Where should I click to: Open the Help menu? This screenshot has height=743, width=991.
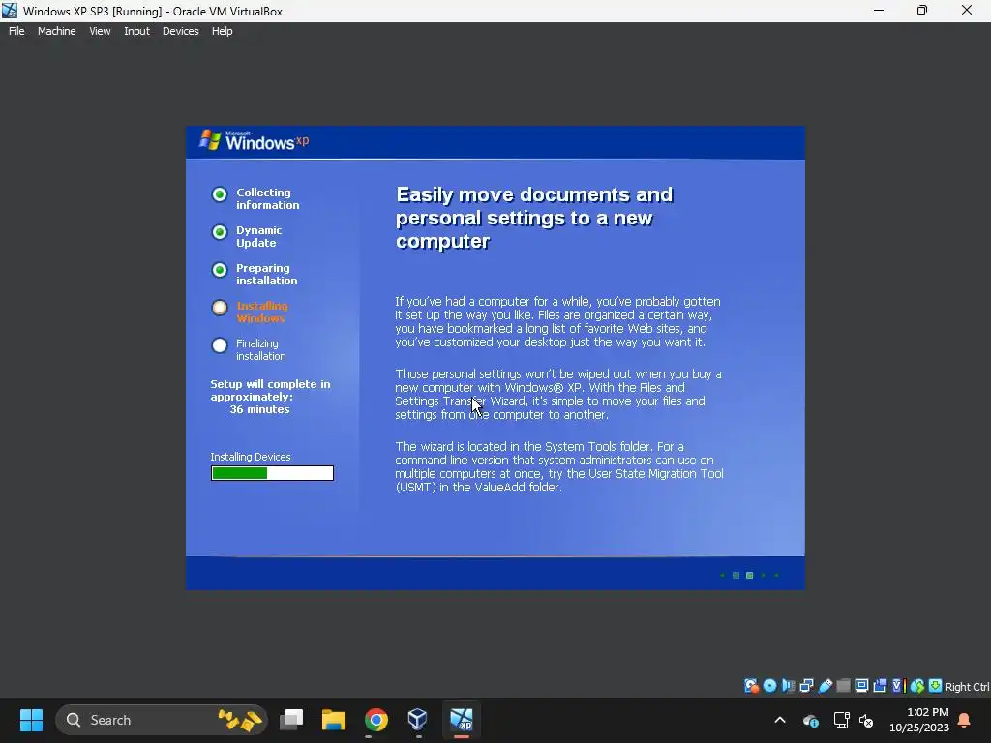coord(222,31)
